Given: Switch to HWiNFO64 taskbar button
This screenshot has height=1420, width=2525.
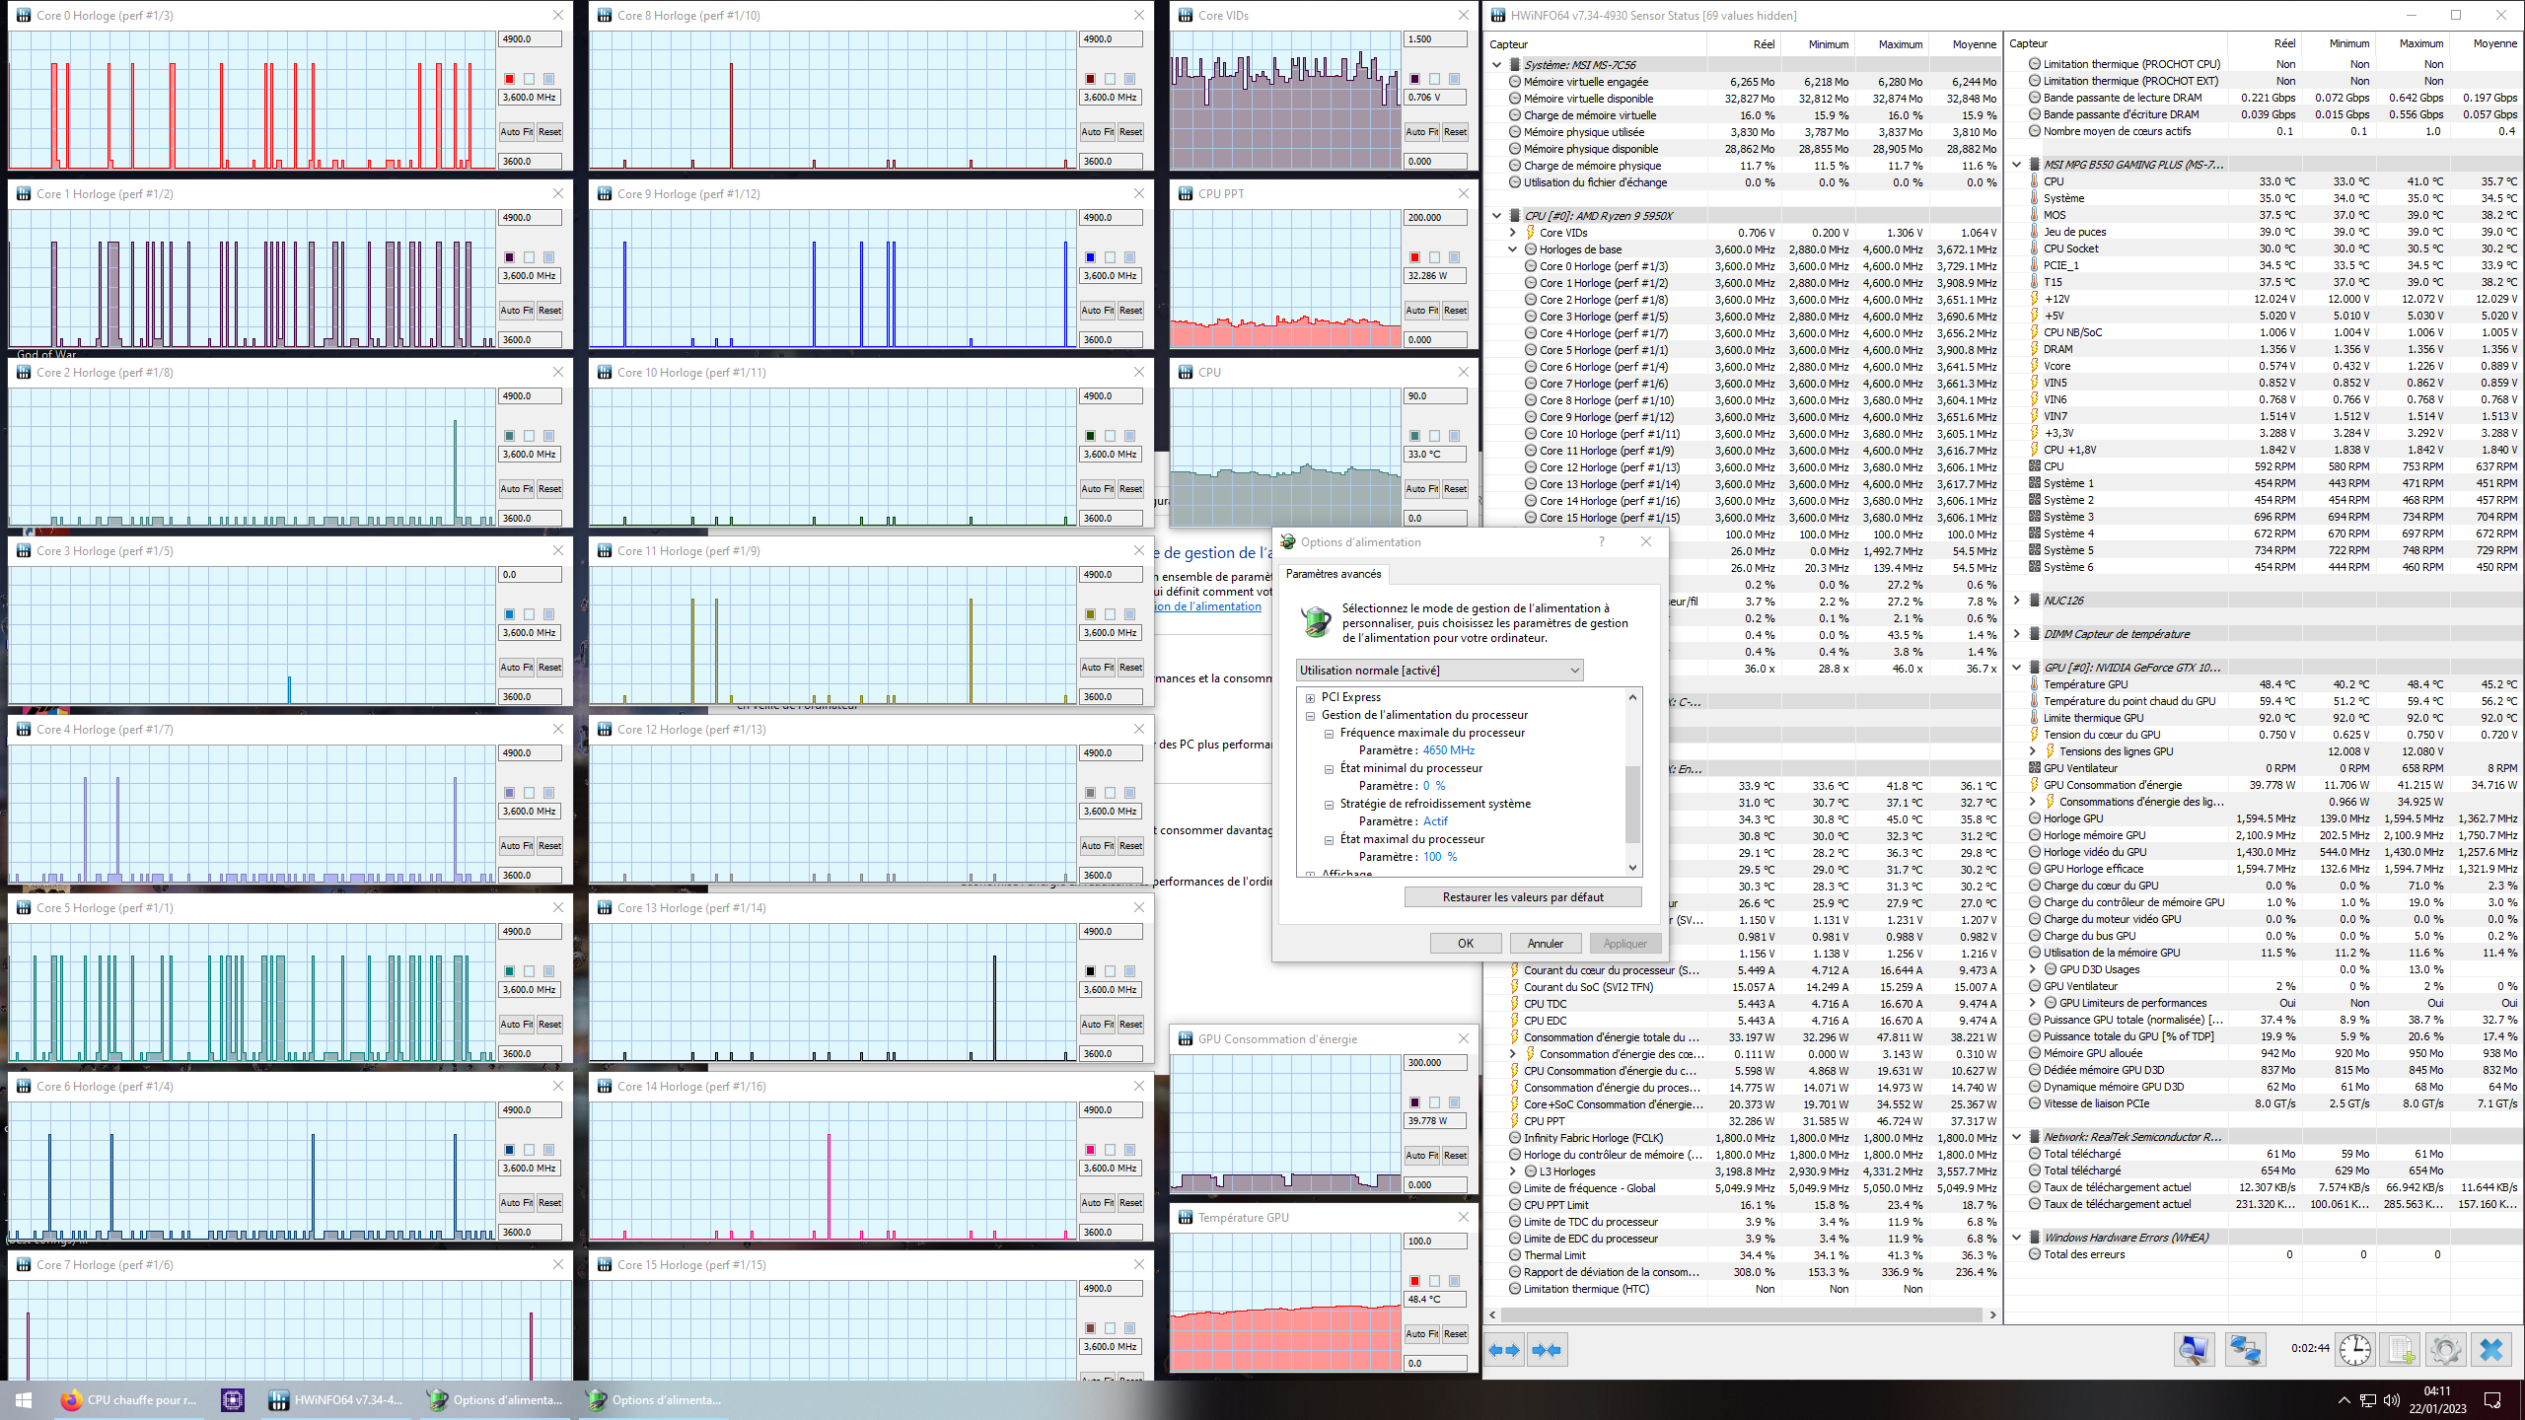Looking at the screenshot, I should (x=336, y=1399).
